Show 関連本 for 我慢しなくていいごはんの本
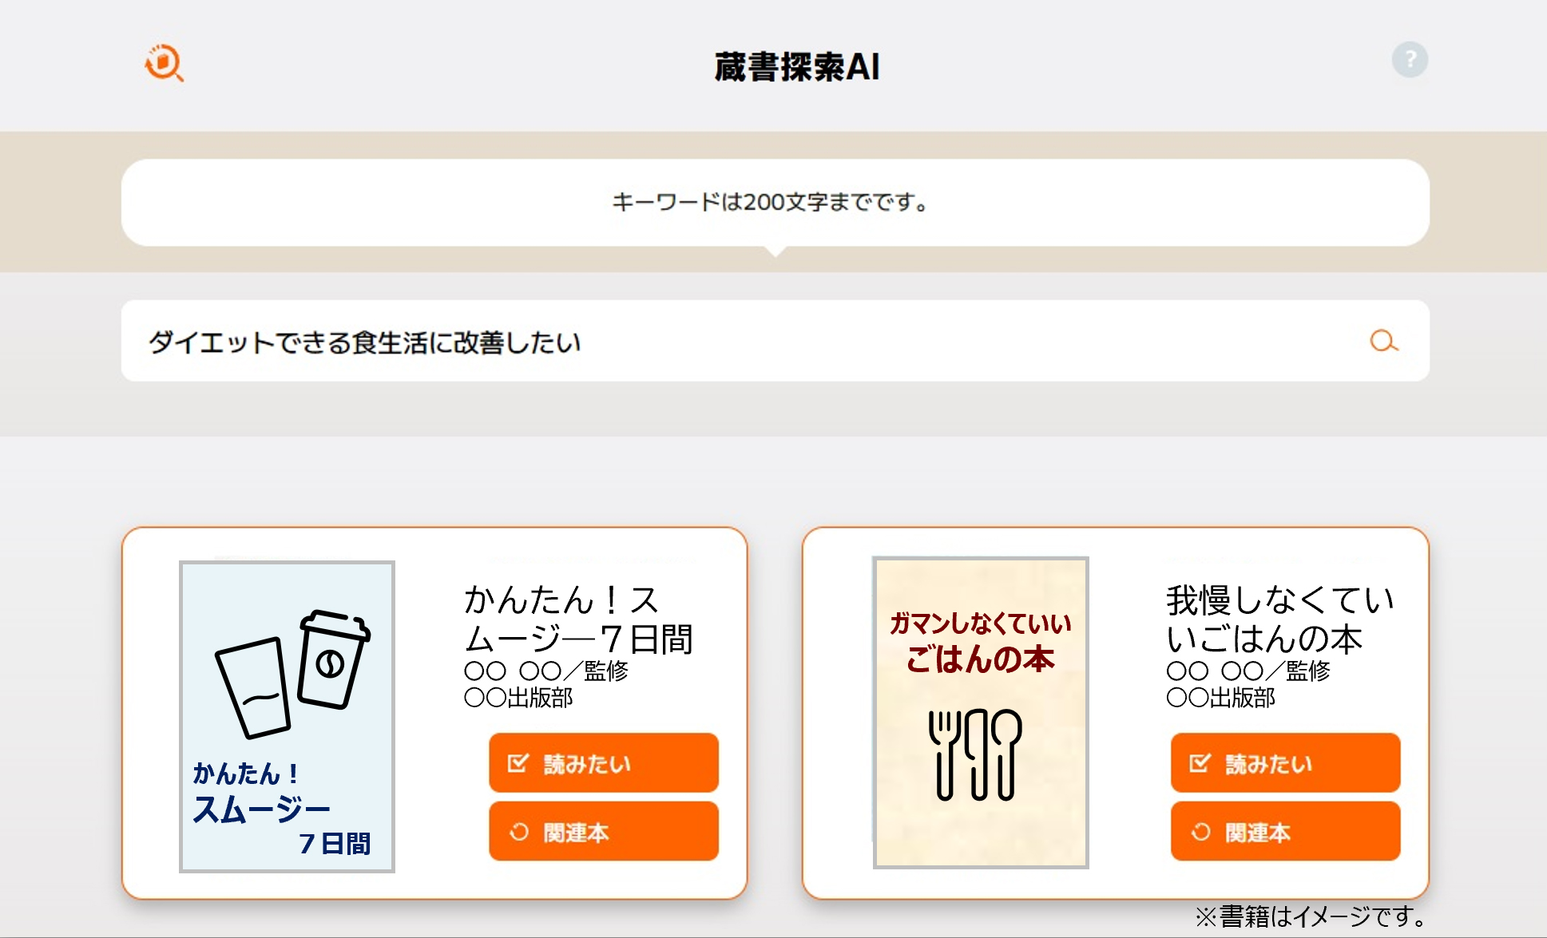Screen dimensions: 1547x938 pos(1285,832)
